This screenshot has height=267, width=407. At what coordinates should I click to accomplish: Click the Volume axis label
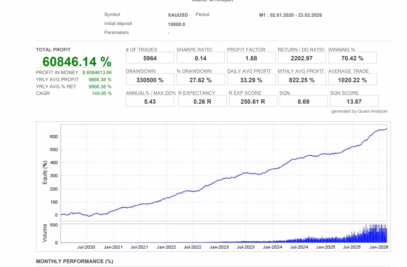(x=45, y=233)
